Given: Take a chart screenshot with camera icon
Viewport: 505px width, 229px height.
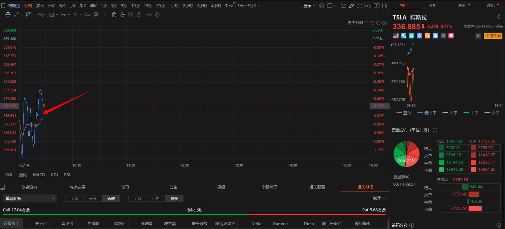Looking at the screenshot, I should [x=343, y=6].
